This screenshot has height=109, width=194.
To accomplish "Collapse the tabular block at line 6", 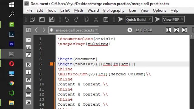I will click(x=52, y=64).
